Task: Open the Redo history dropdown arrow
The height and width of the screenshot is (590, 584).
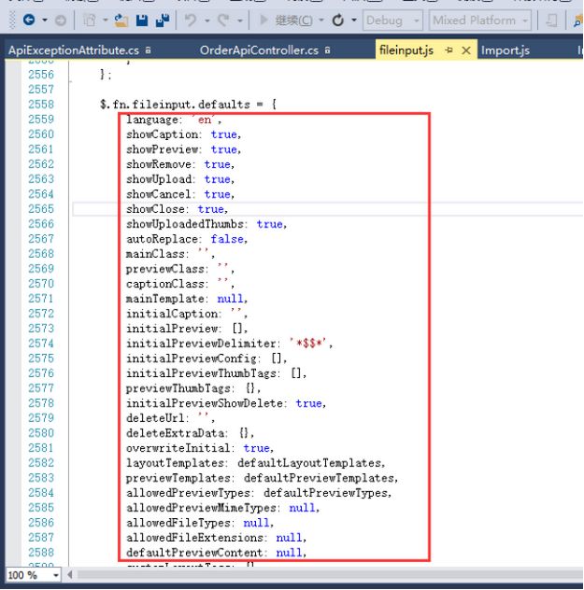Action: 240,21
